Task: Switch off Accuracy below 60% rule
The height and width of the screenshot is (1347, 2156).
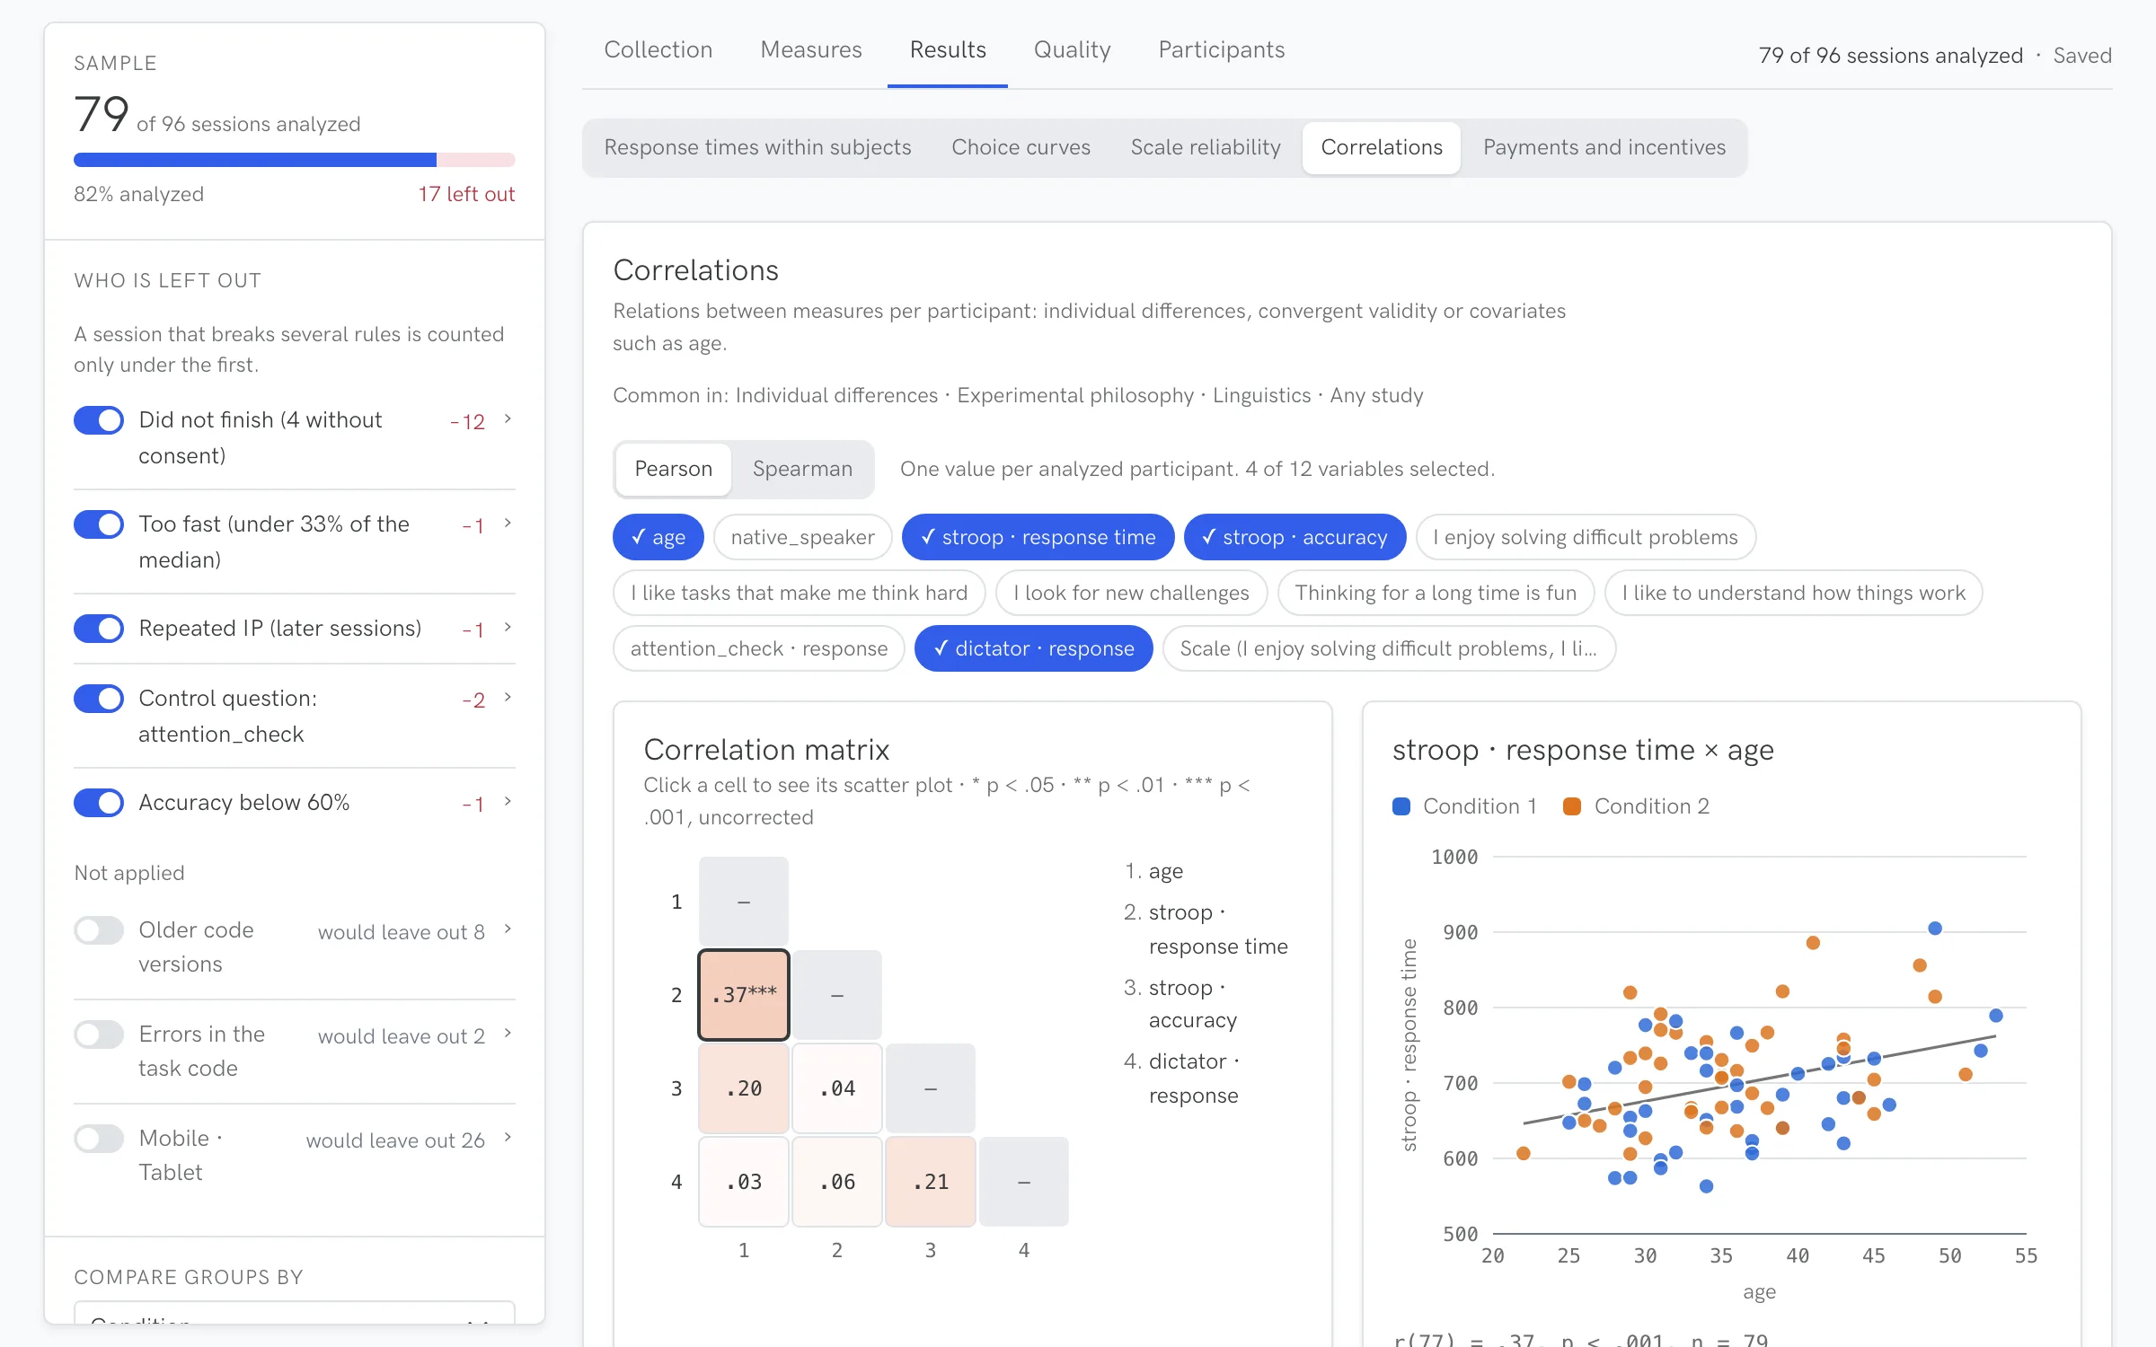Action: point(99,803)
